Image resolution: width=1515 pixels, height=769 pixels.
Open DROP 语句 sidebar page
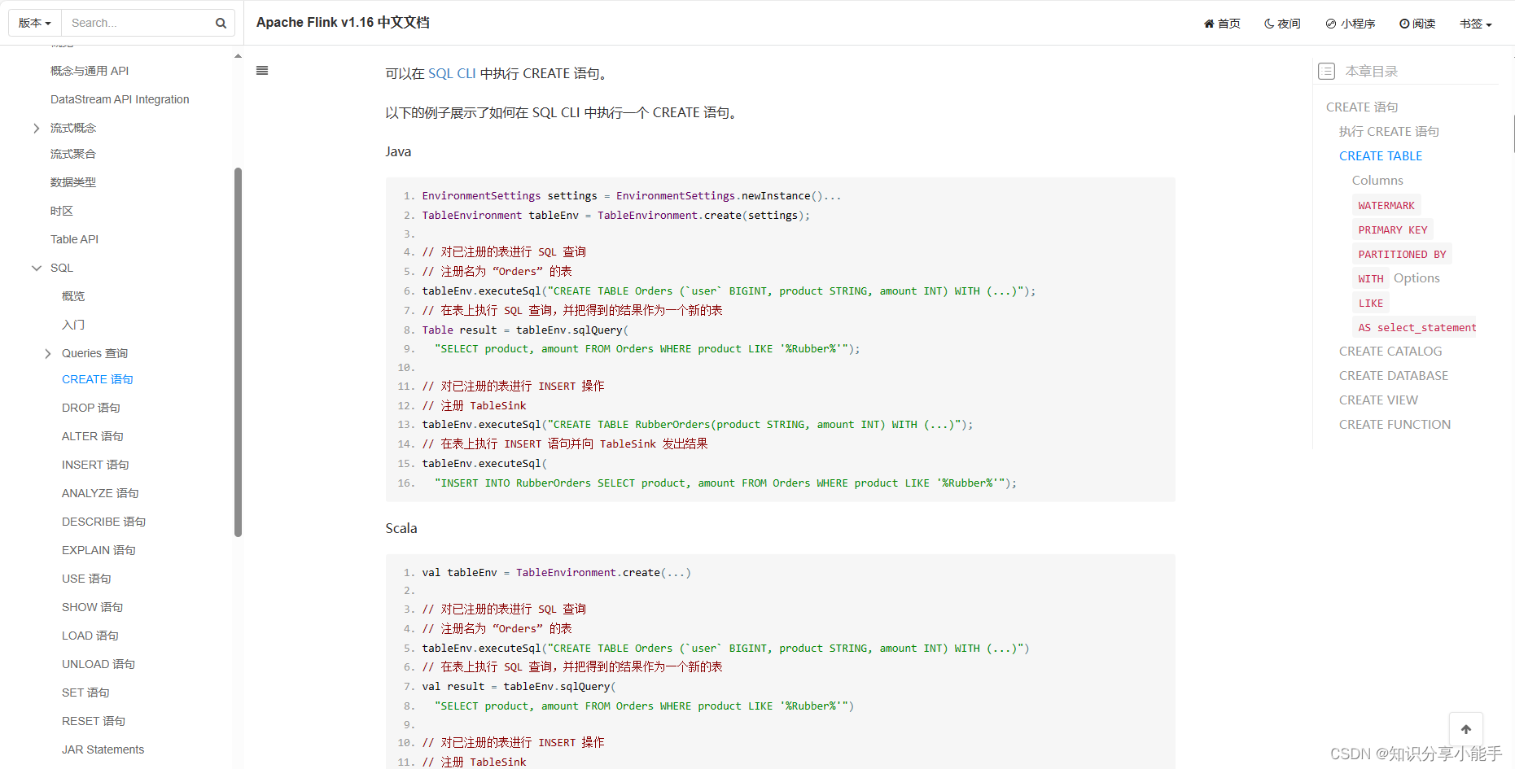pyautogui.click(x=91, y=408)
